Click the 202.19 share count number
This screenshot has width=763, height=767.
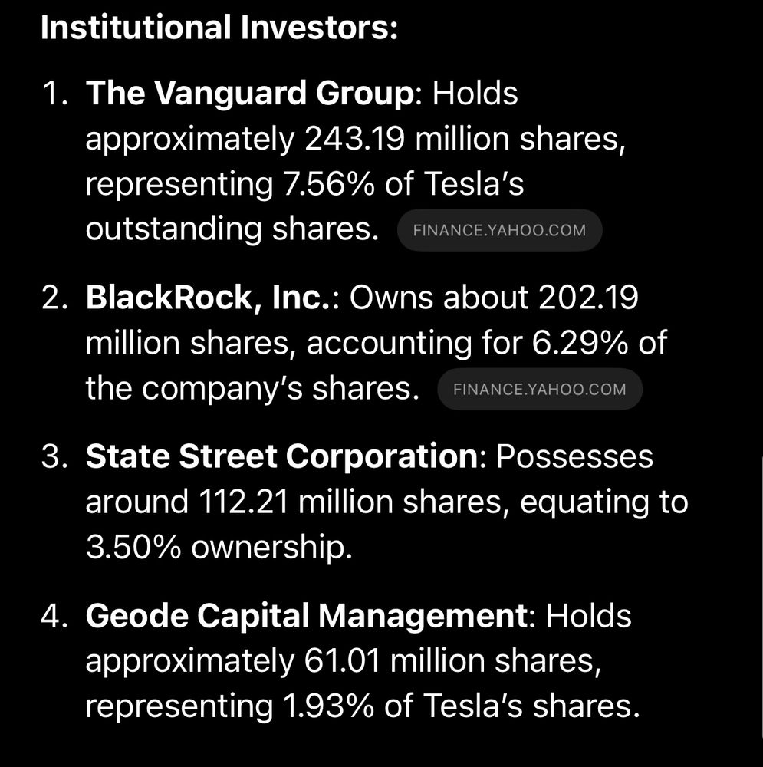point(588,298)
